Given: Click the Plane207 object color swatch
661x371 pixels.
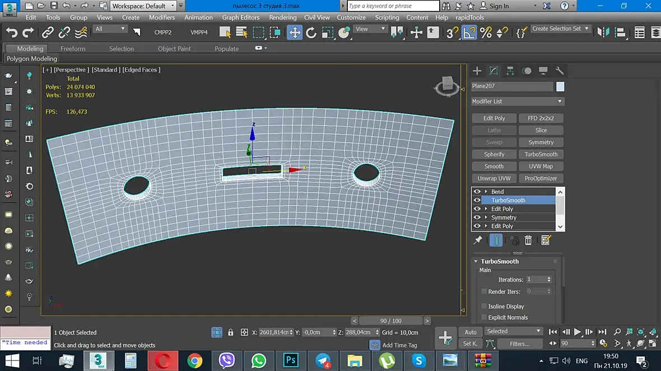Looking at the screenshot, I should click(560, 87).
